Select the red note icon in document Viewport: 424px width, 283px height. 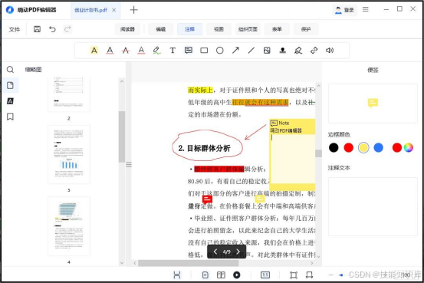pyautogui.click(x=207, y=199)
